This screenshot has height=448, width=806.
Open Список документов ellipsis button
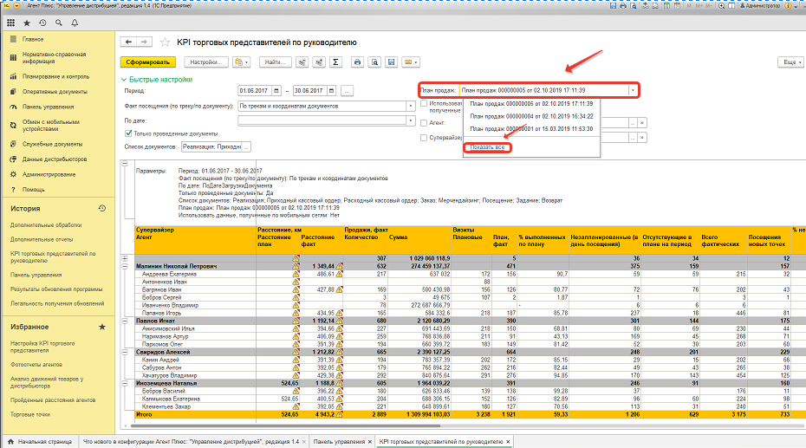coord(246,147)
